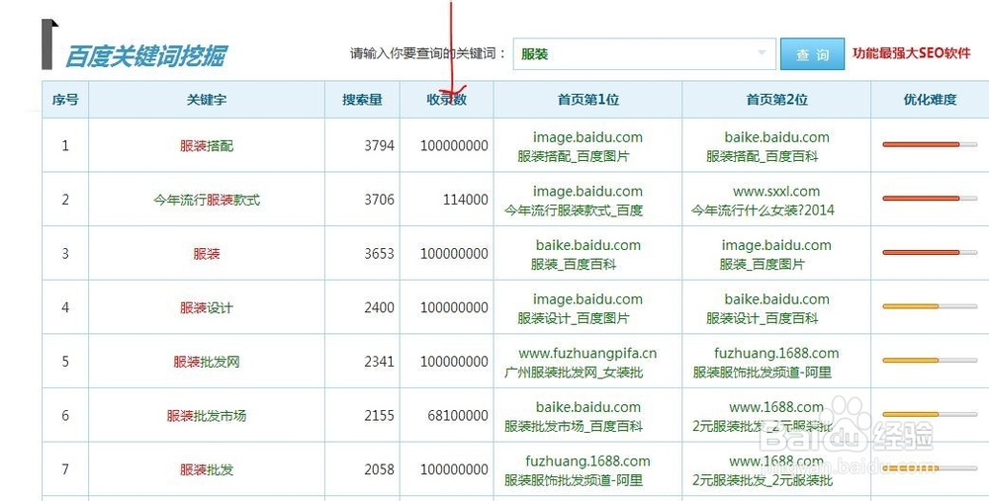Image resolution: width=989 pixels, height=501 pixels.
Task: Click search volume 3794
Action: (x=379, y=145)
